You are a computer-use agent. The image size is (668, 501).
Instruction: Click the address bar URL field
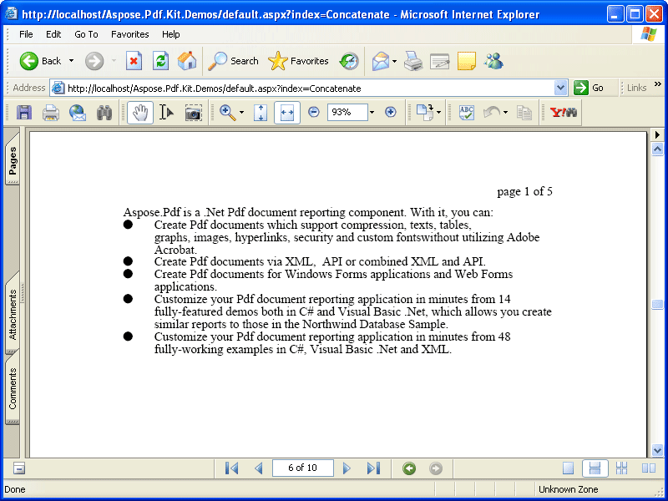coord(302,89)
